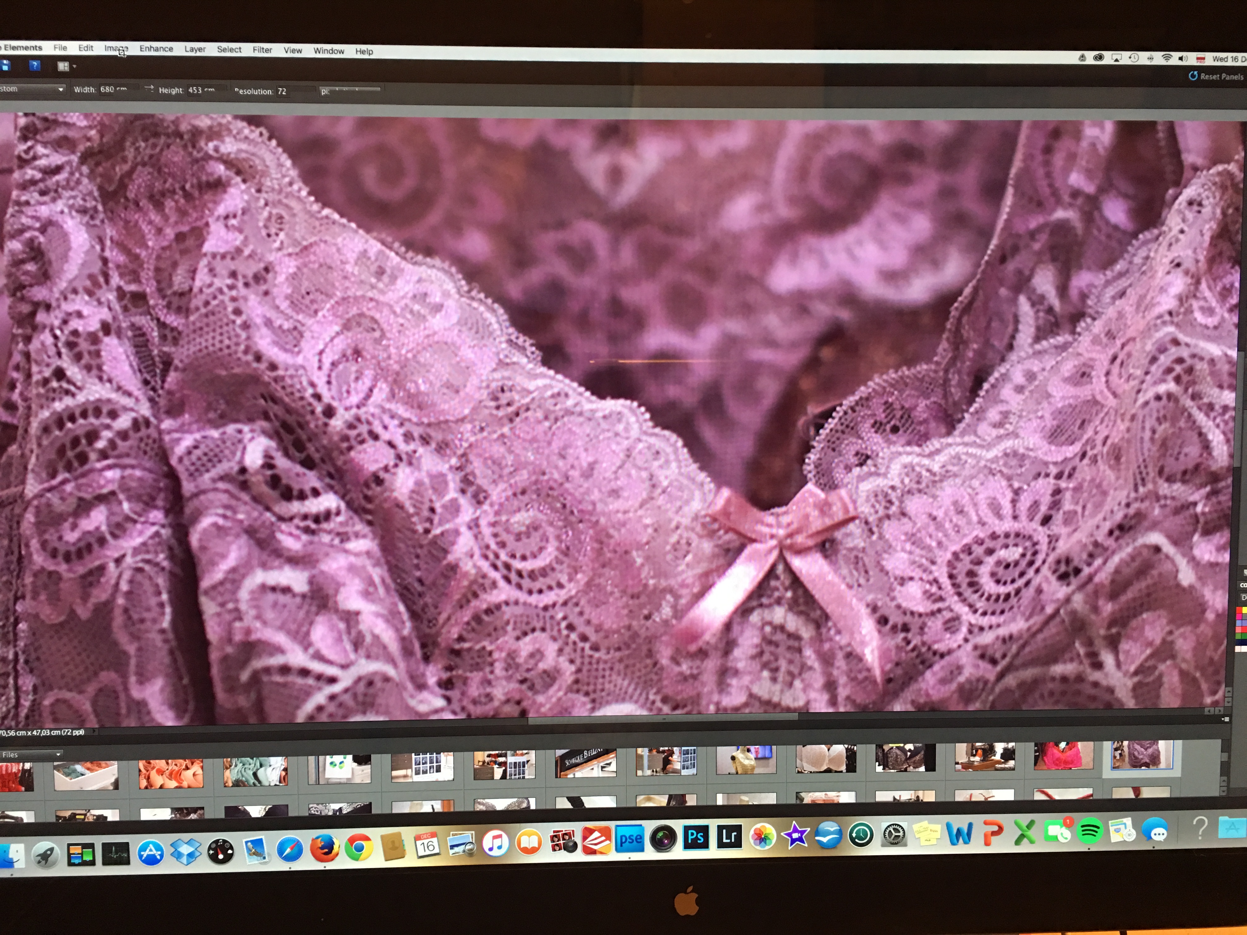Click the AirPlay display icon in the menu bar
The image size is (1247, 935).
(1116, 58)
